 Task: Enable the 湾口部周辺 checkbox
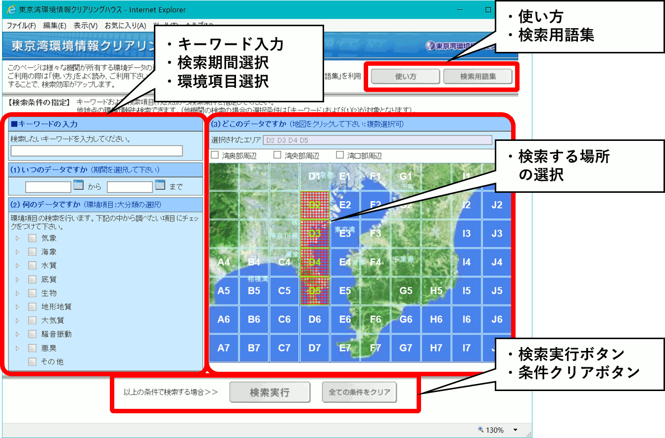(340, 155)
